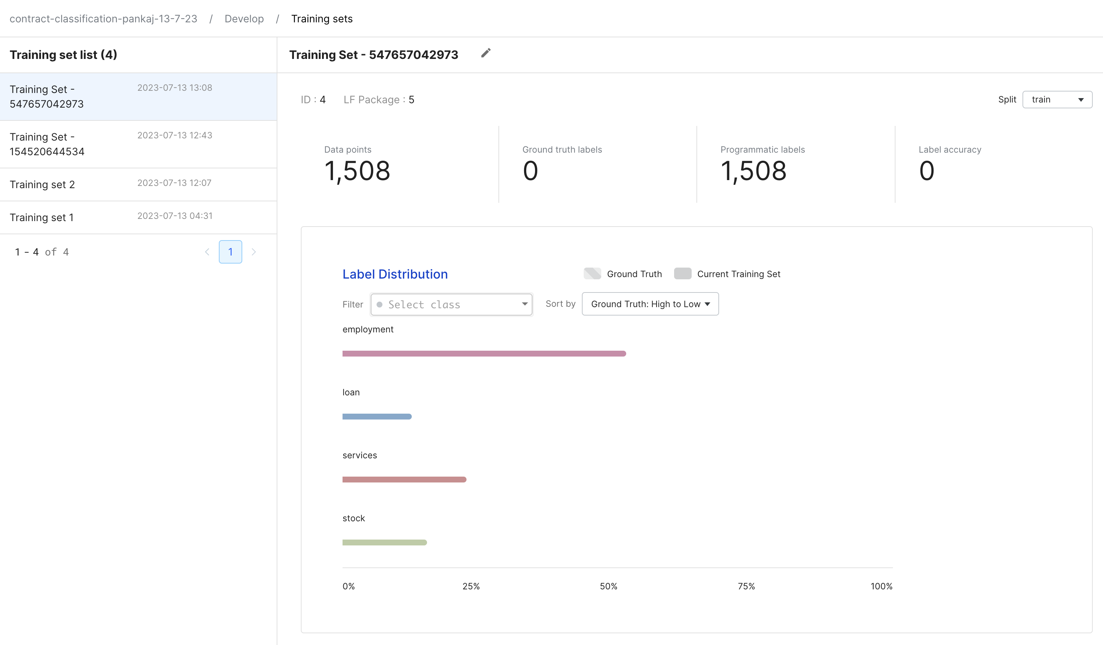1103x645 pixels.
Task: Click the Programmatic labels value 1,508
Action: 753,171
